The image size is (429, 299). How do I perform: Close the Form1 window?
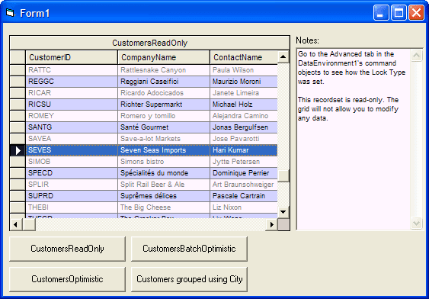[416, 13]
